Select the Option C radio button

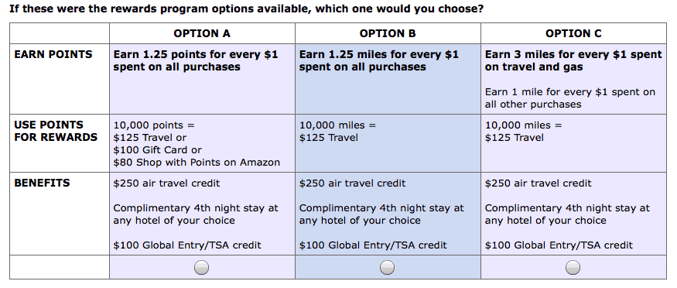(x=573, y=267)
